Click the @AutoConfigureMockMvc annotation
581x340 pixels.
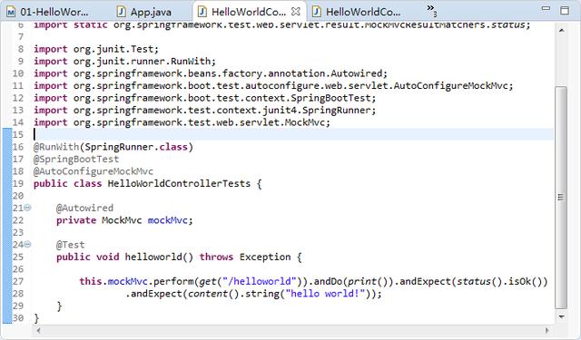point(94,171)
